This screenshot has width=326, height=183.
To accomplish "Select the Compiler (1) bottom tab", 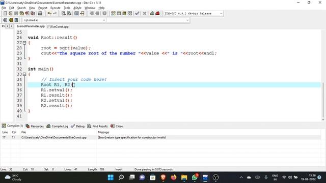I will coord(12,126).
